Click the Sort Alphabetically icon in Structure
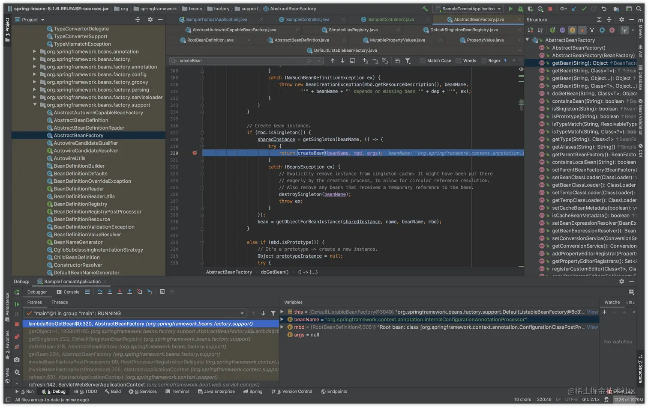This screenshot has width=648, height=407. coord(540,30)
